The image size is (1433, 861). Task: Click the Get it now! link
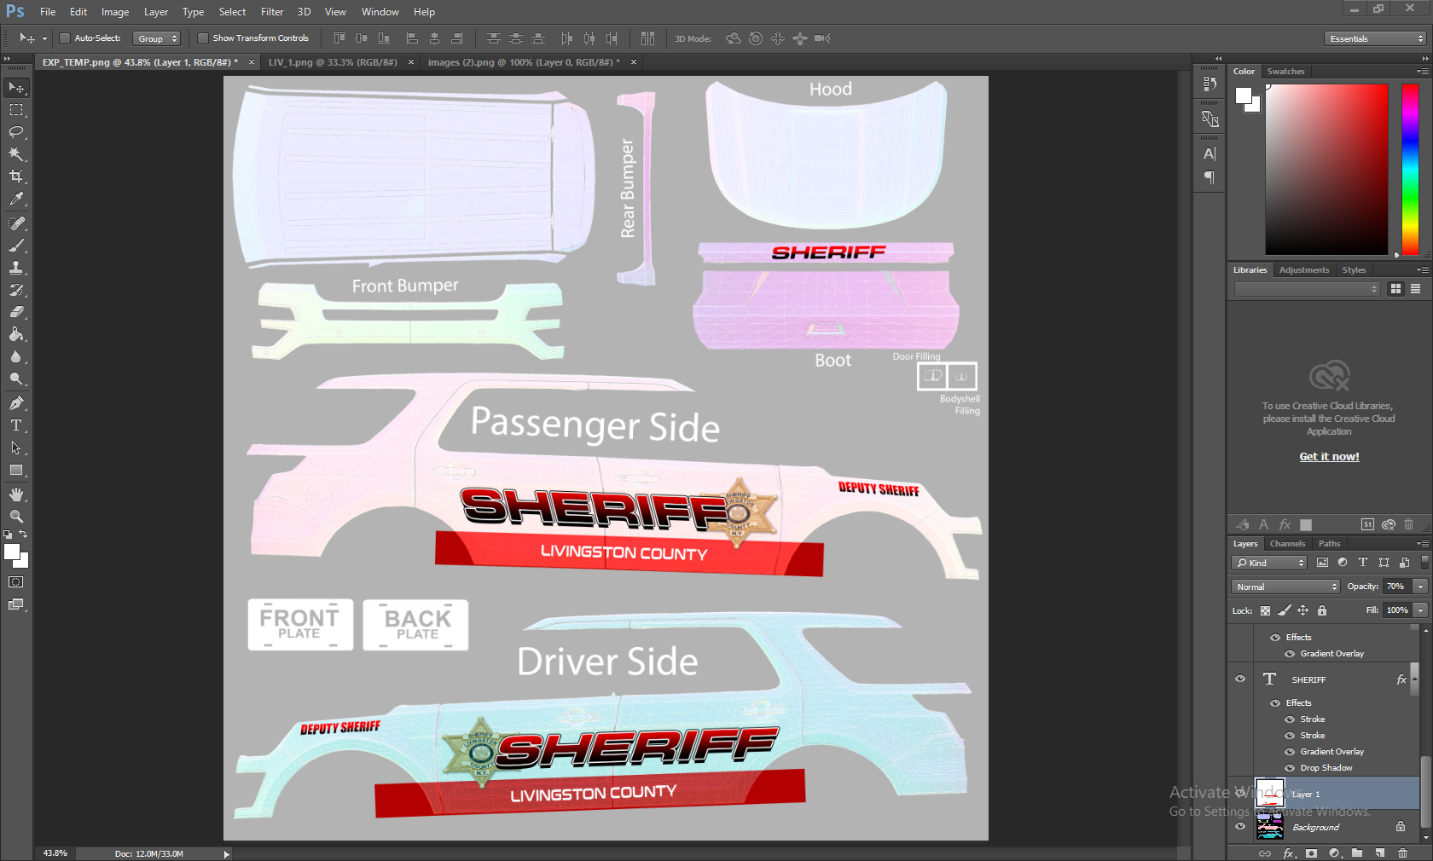1329,457
